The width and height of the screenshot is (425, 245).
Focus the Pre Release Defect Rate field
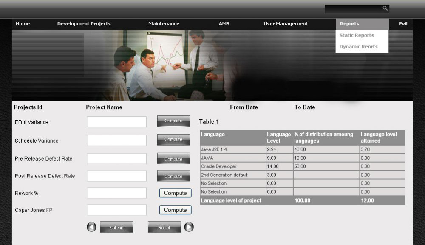pos(116,159)
